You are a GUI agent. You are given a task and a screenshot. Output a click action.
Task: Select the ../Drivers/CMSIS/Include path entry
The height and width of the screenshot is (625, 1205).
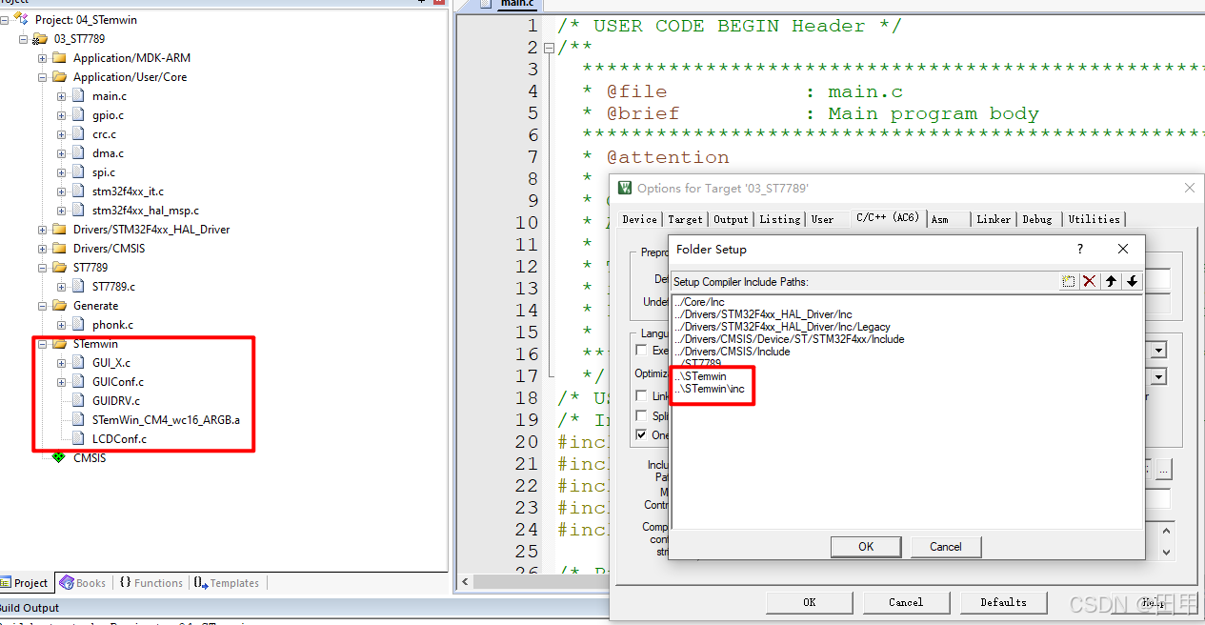(x=732, y=352)
